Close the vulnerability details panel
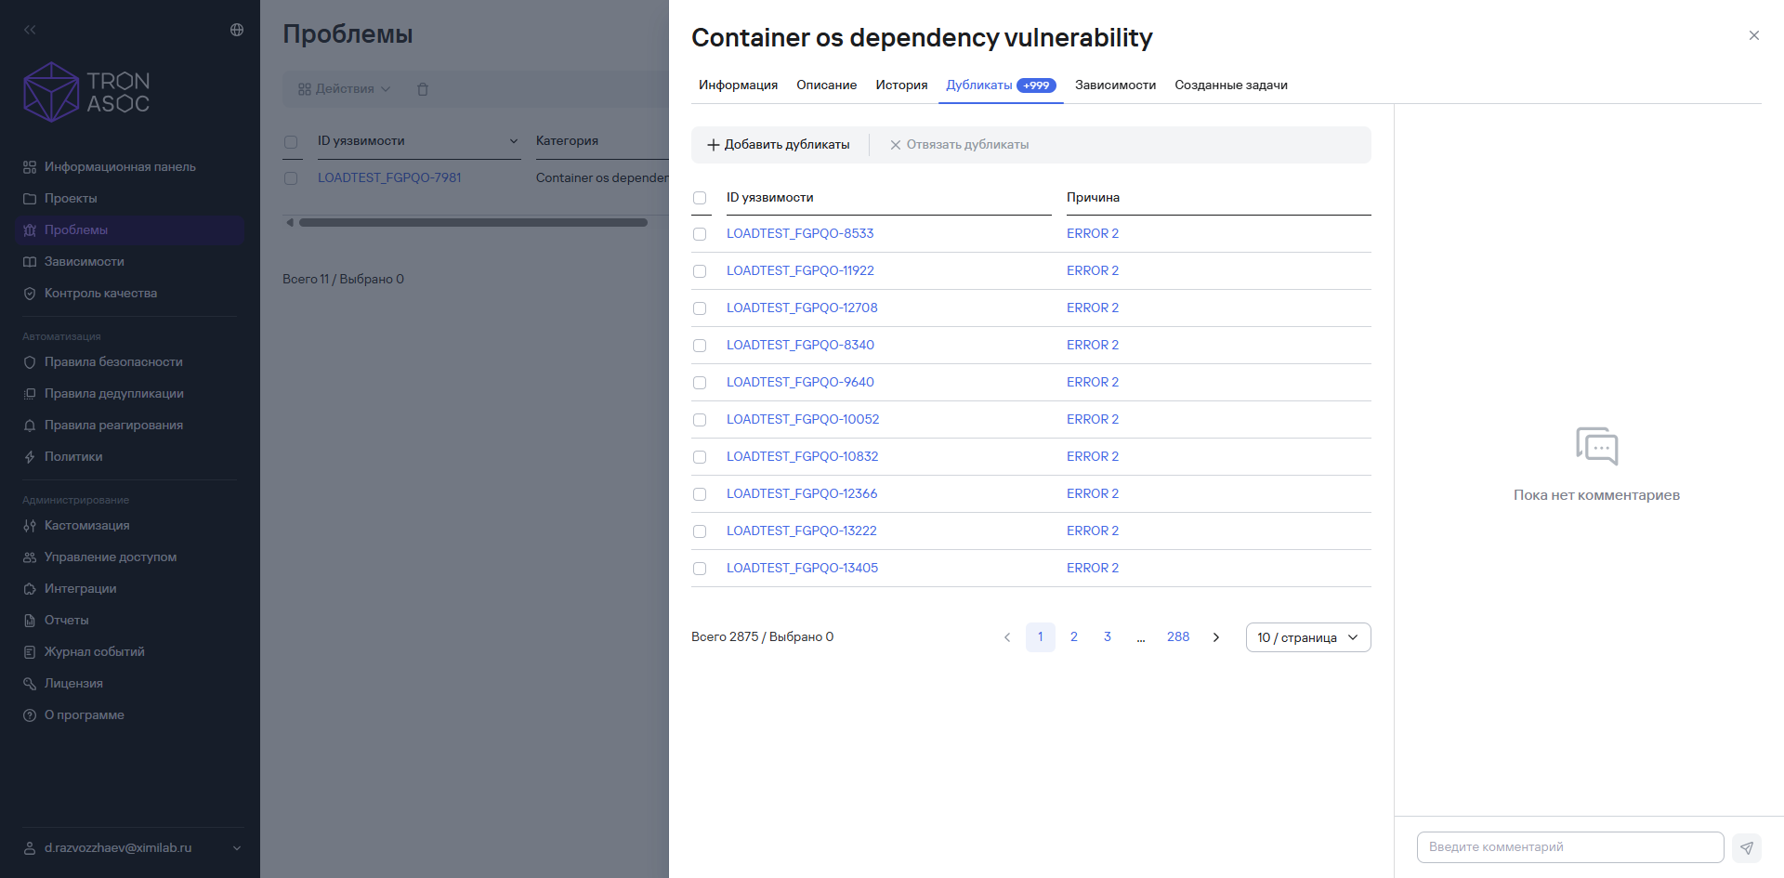Viewport: 1784px width, 878px height. pos(1754,35)
